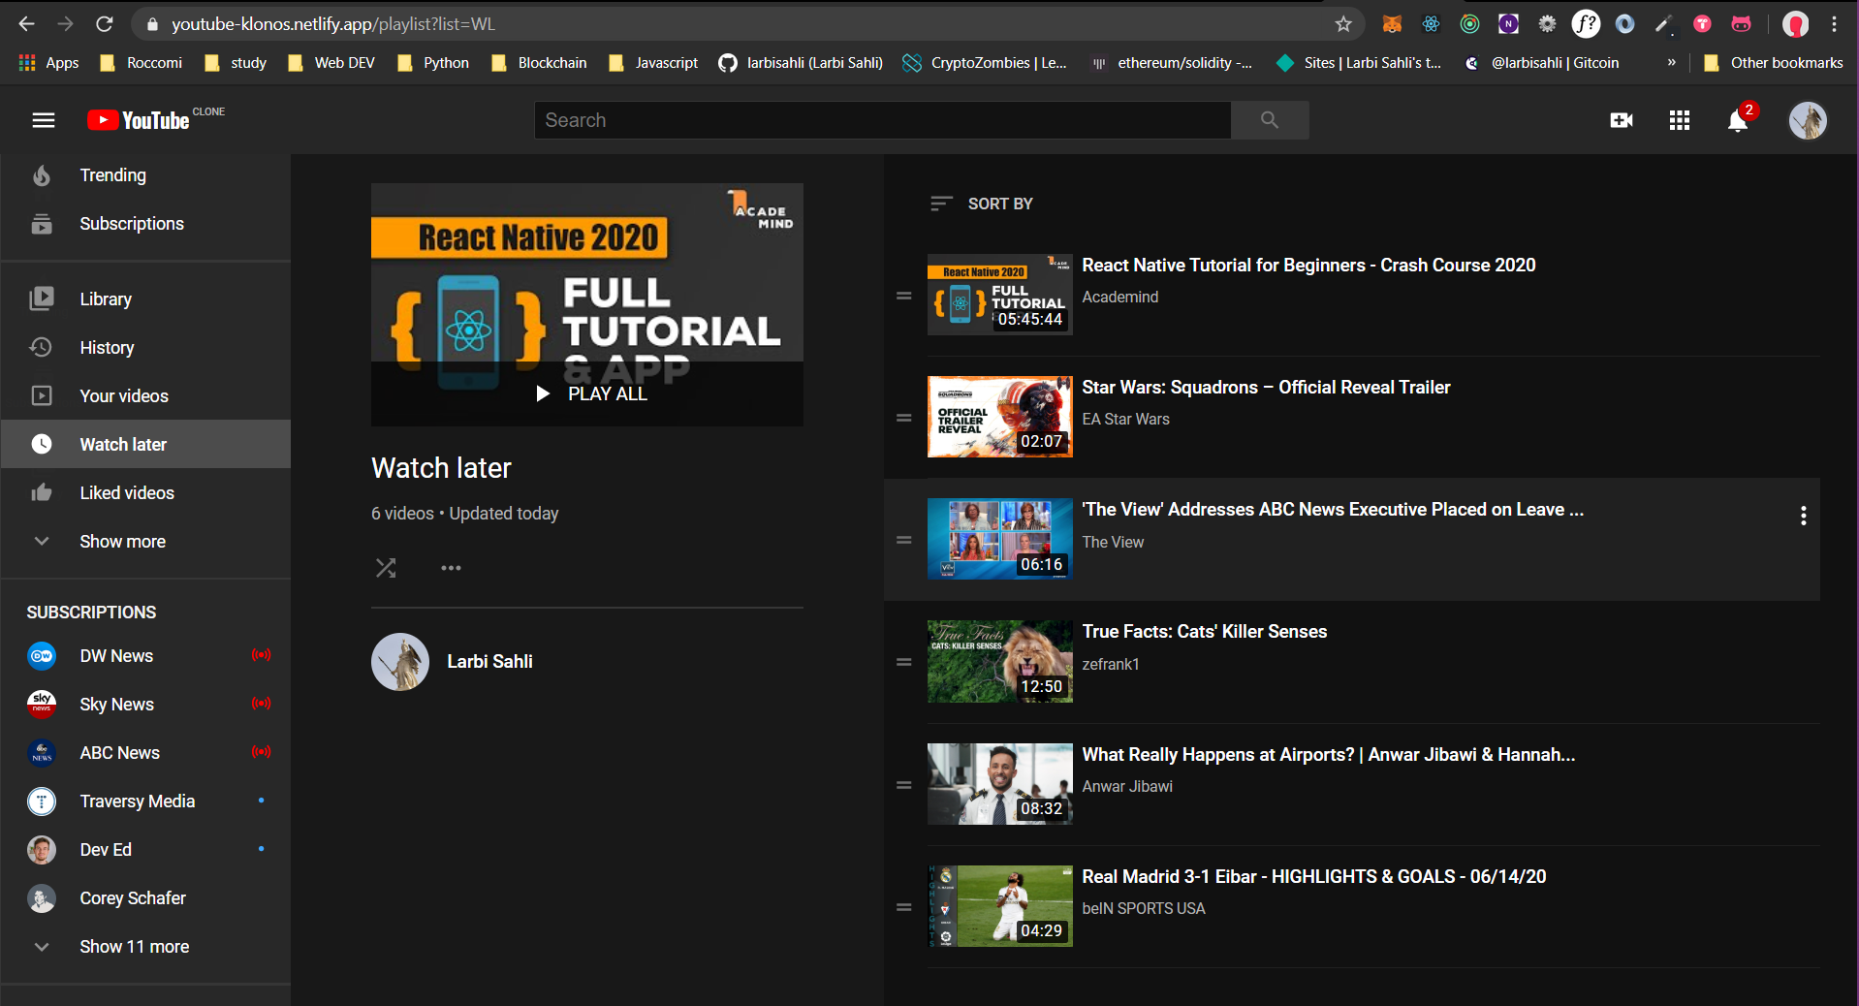Viewport: 1859px width, 1006px height.
Task: Open the notifications bell
Action: (x=1739, y=120)
